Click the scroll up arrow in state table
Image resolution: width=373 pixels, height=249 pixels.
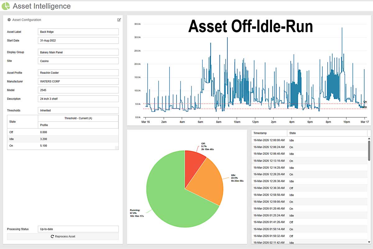click(x=369, y=139)
